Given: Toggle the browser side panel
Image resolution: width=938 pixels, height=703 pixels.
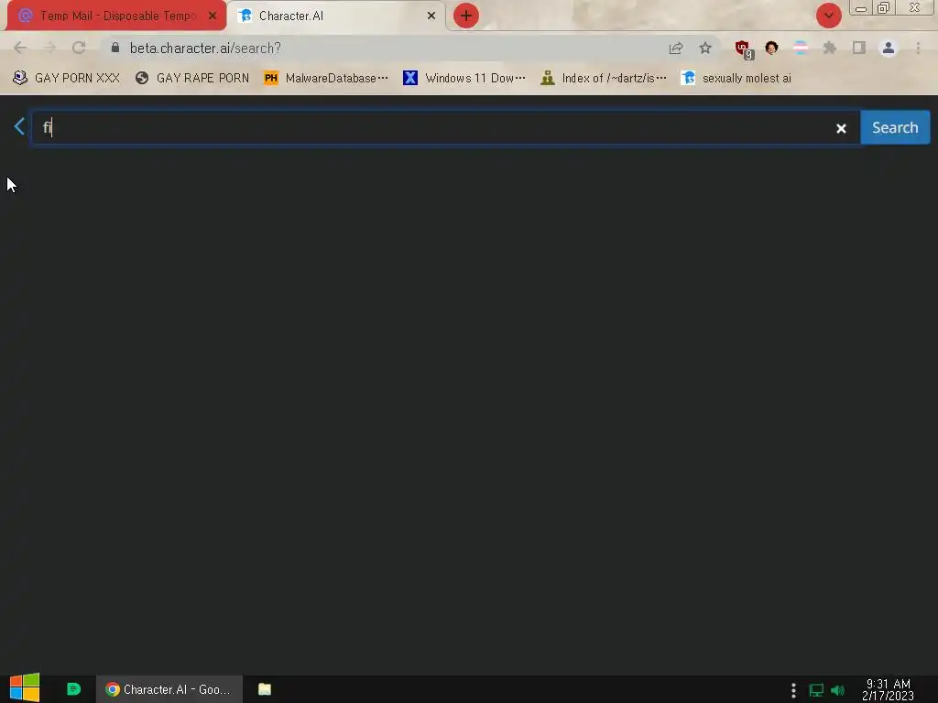Looking at the screenshot, I should [x=859, y=48].
